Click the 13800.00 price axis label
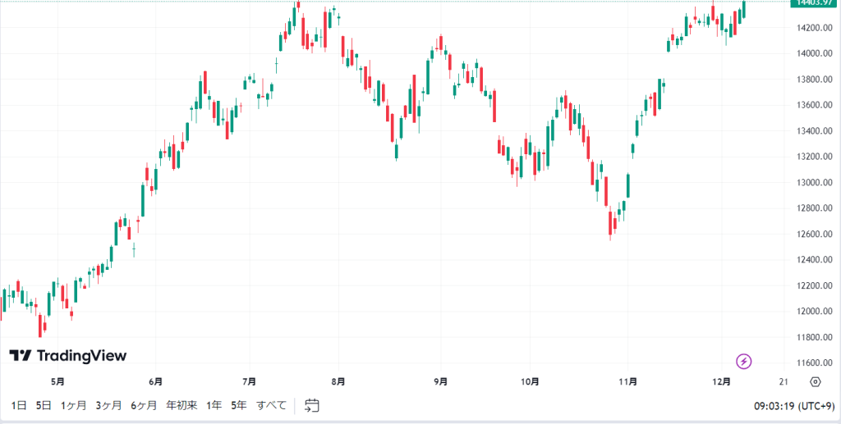This screenshot has width=841, height=424. pyautogui.click(x=814, y=80)
